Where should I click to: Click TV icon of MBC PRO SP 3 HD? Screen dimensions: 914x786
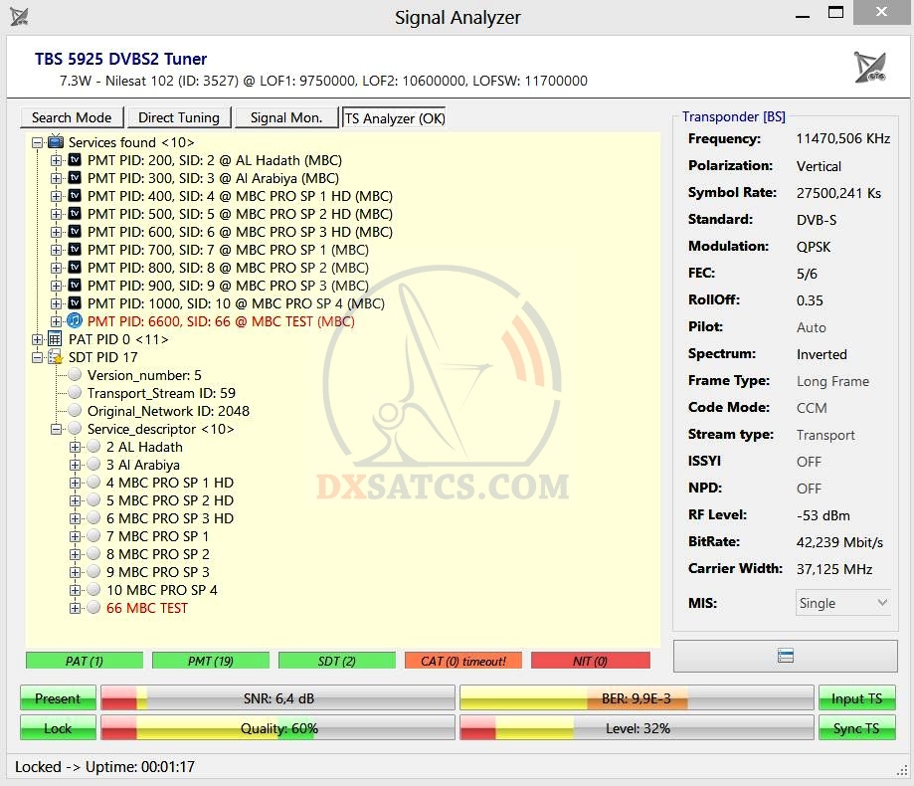point(75,232)
